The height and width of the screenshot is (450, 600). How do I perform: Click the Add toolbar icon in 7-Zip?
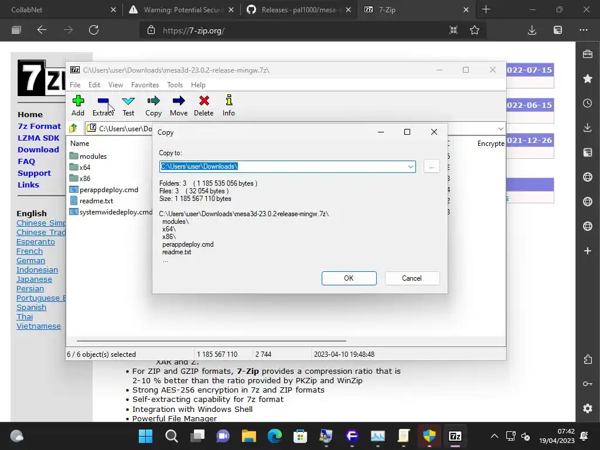click(78, 105)
